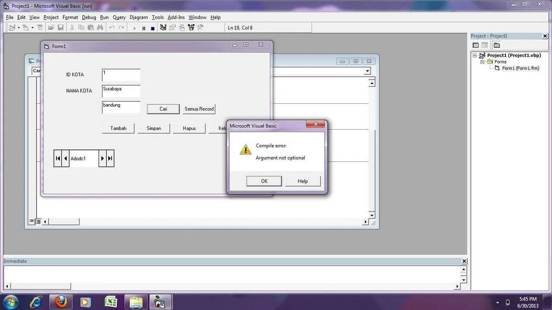Click the Start (run) play icon
Viewport: 552px width, 310px height.
click(135, 28)
